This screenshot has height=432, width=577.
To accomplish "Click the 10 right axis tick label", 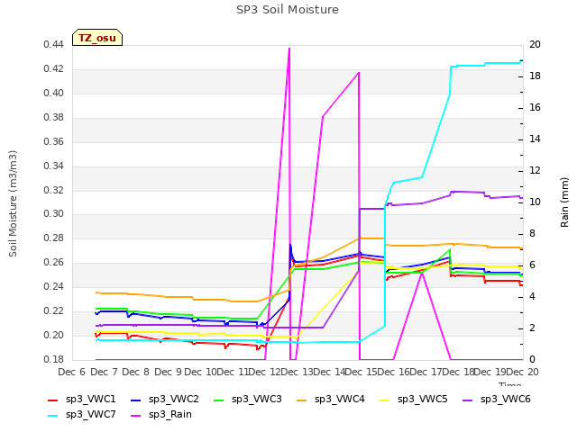I will 535,202.
